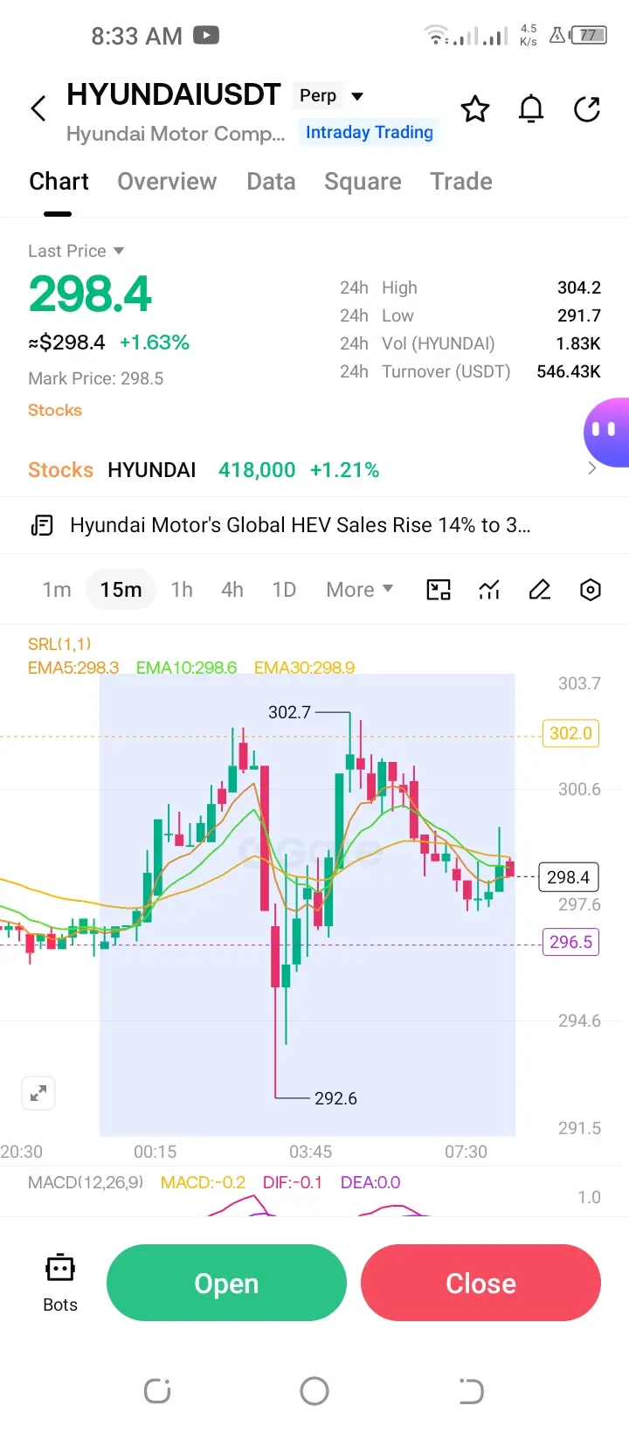The image size is (629, 1433).
Task: Select the 1h timeframe
Action: (182, 590)
